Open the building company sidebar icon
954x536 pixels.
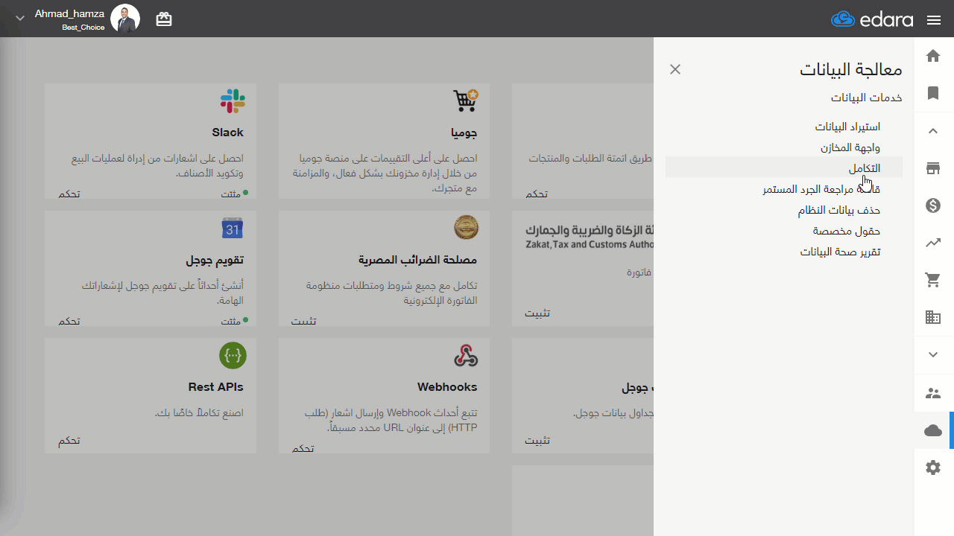(x=933, y=317)
